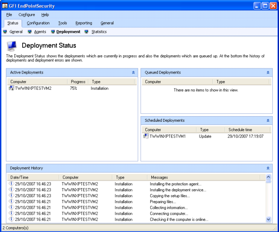Click info icon of 'Installing the protection agent' row
The image size is (279, 232).
pos(11,184)
